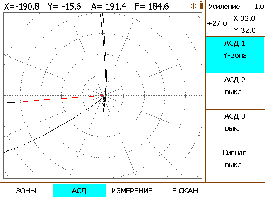Click the +27.0 gain value
265x199 pixels.
pyautogui.click(x=217, y=23)
